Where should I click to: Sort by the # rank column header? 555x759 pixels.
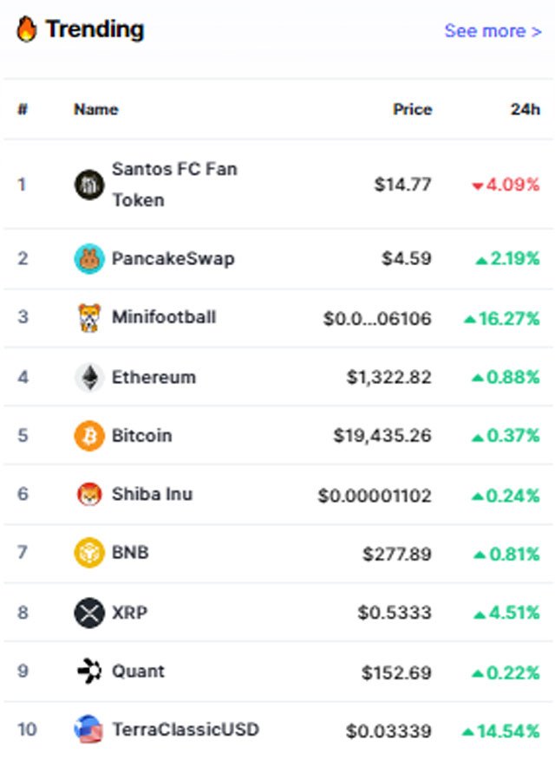23,109
